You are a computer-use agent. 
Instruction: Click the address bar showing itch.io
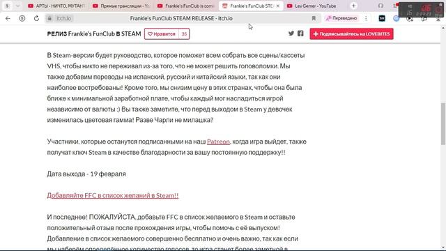(181, 18)
